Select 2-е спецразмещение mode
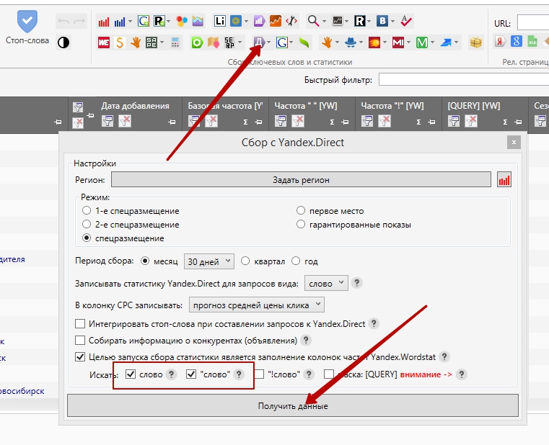549x445 pixels. pyautogui.click(x=87, y=225)
